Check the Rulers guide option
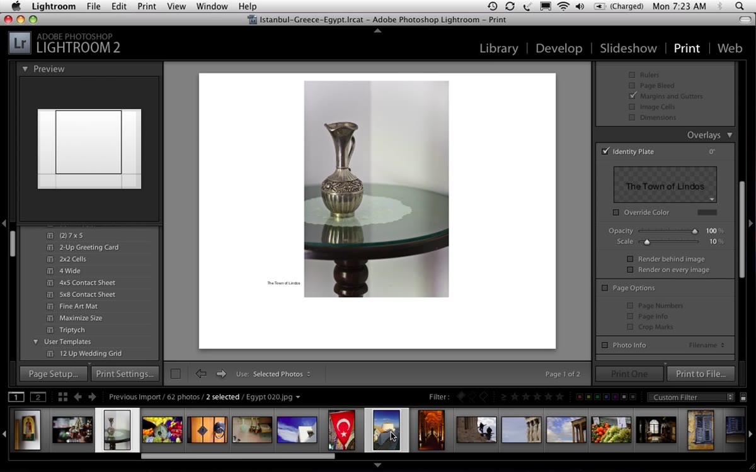This screenshot has width=756, height=472. click(x=632, y=75)
